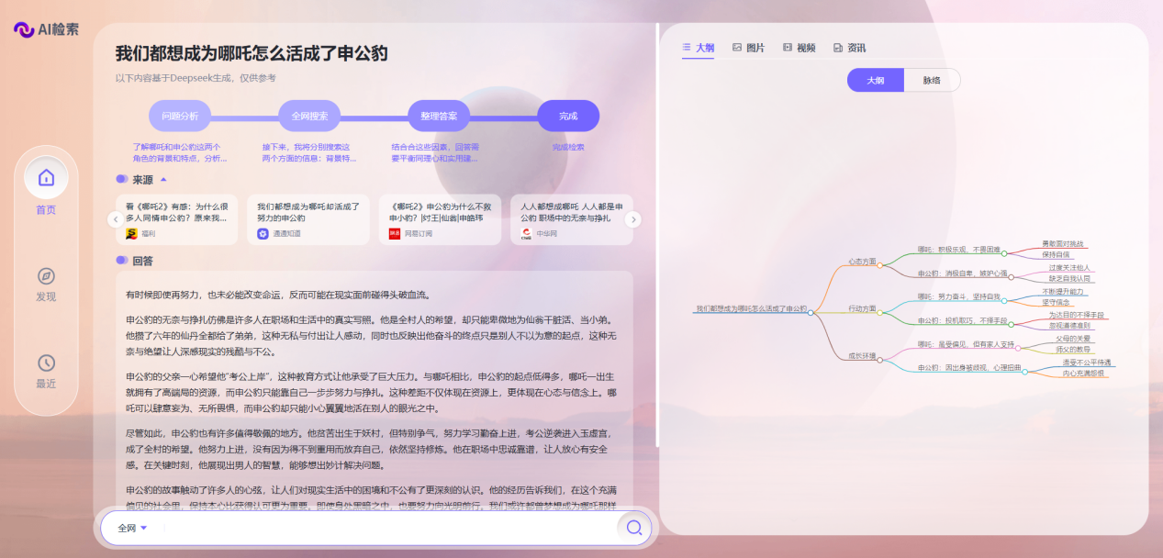Click the 完成检索 status text
Viewport: 1163px width, 558px height.
tap(568, 147)
